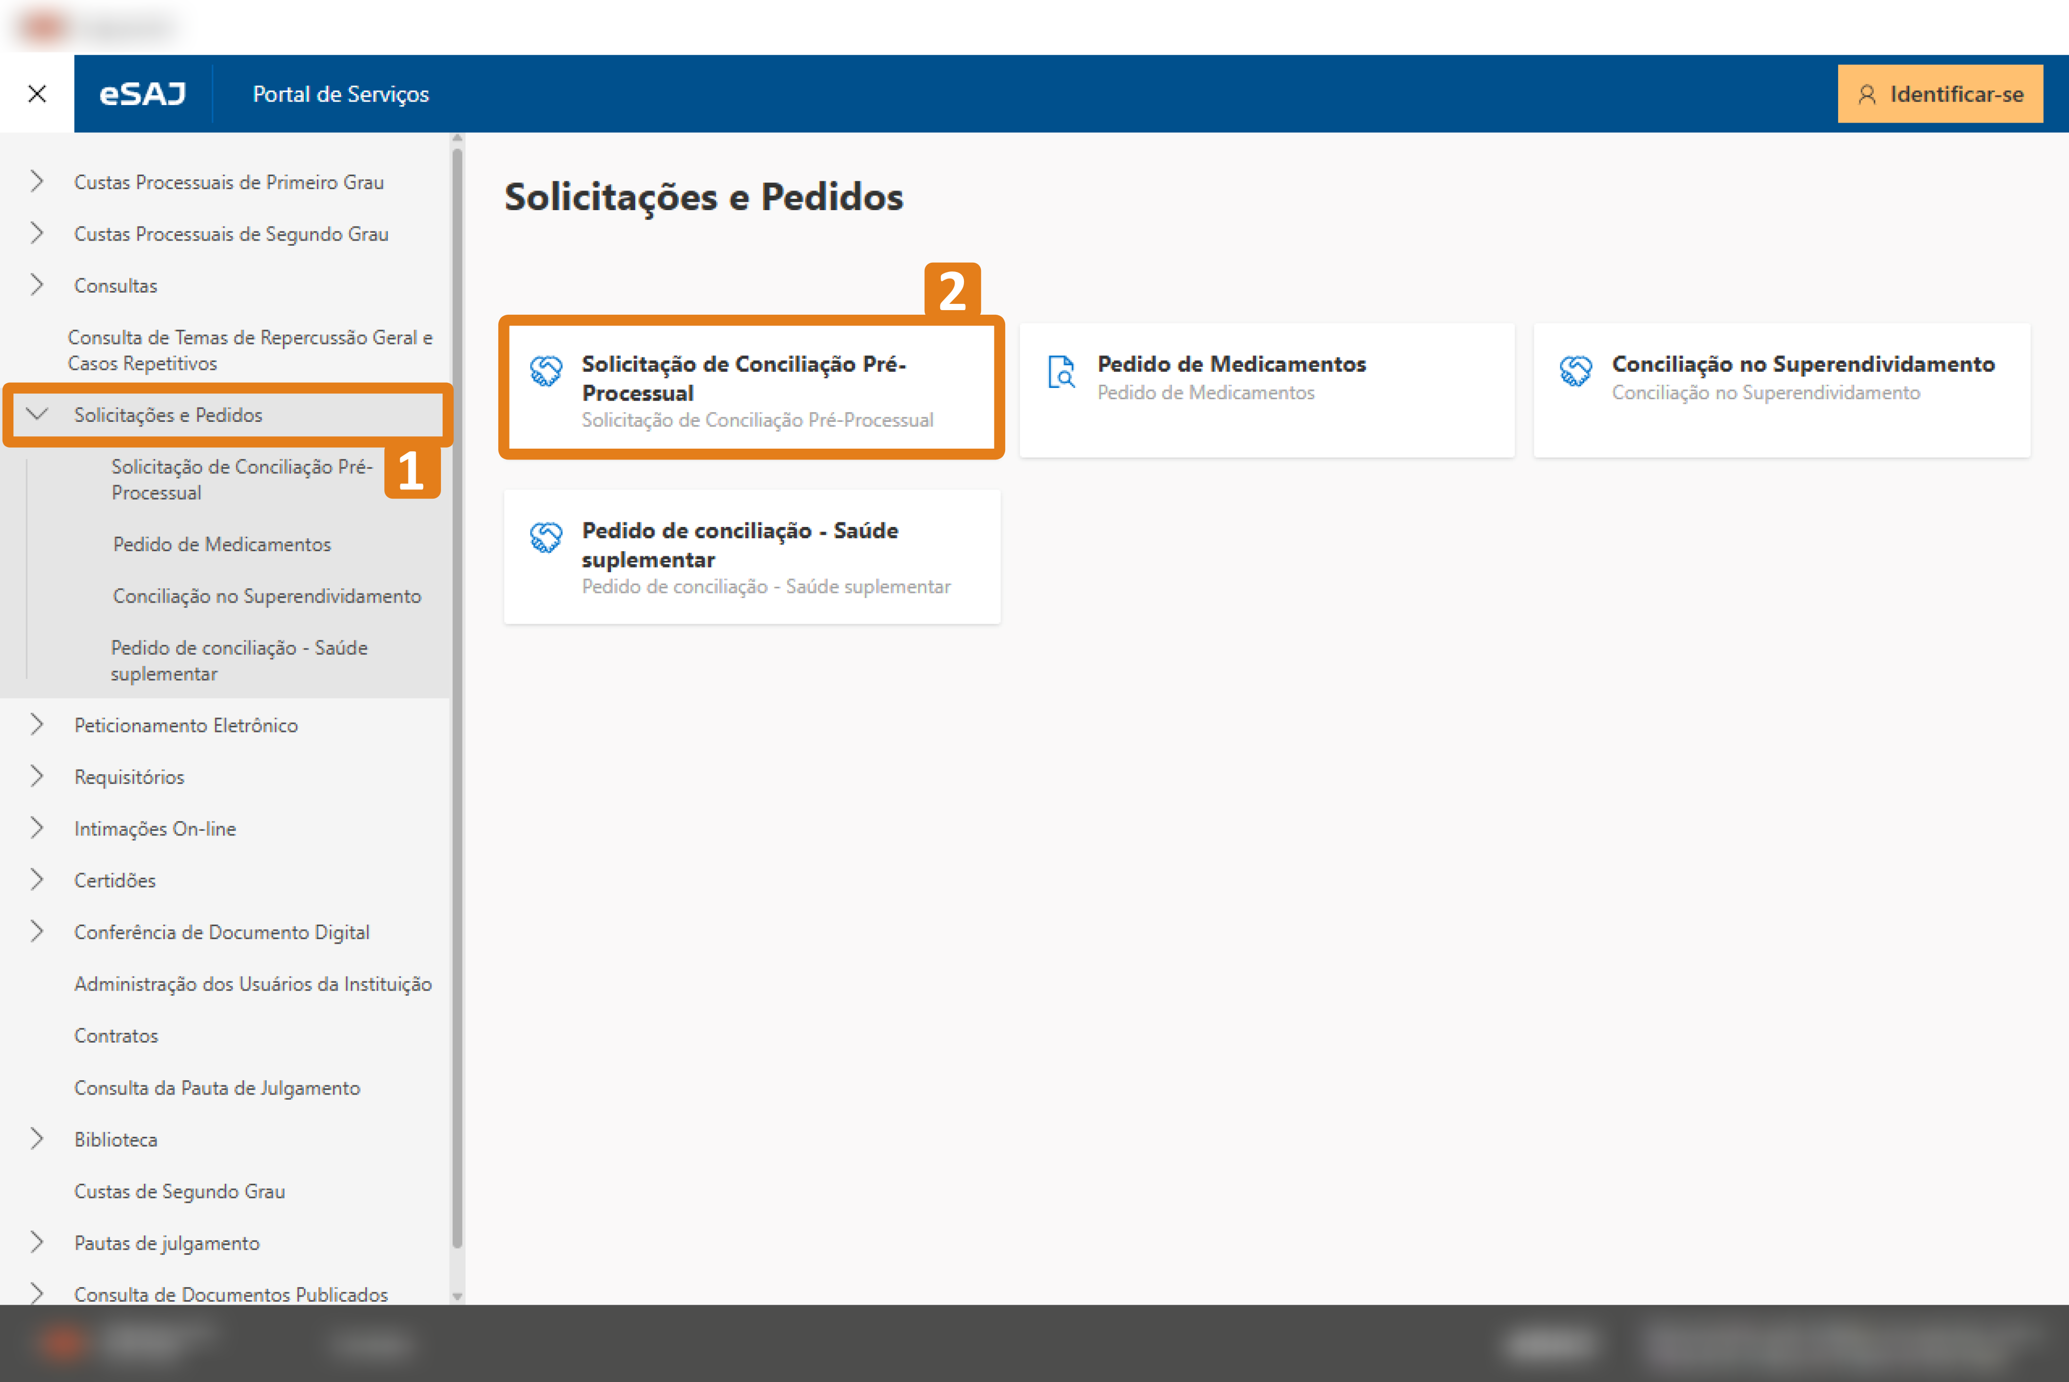Expand the Biblioteca menu section
The image size is (2069, 1382).
click(37, 1139)
